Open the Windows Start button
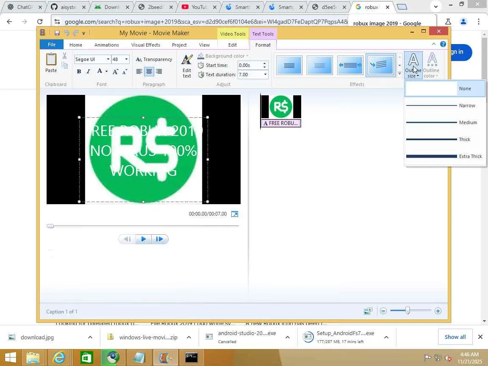488x366 pixels. click(x=11, y=358)
